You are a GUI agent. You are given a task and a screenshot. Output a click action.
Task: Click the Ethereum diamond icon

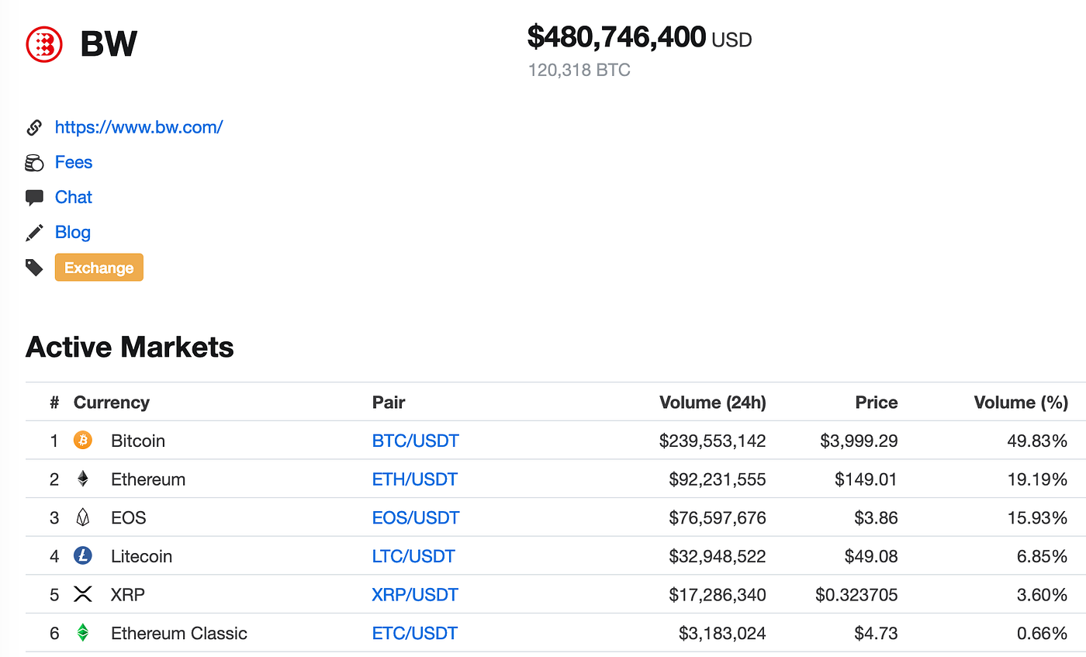(x=83, y=479)
